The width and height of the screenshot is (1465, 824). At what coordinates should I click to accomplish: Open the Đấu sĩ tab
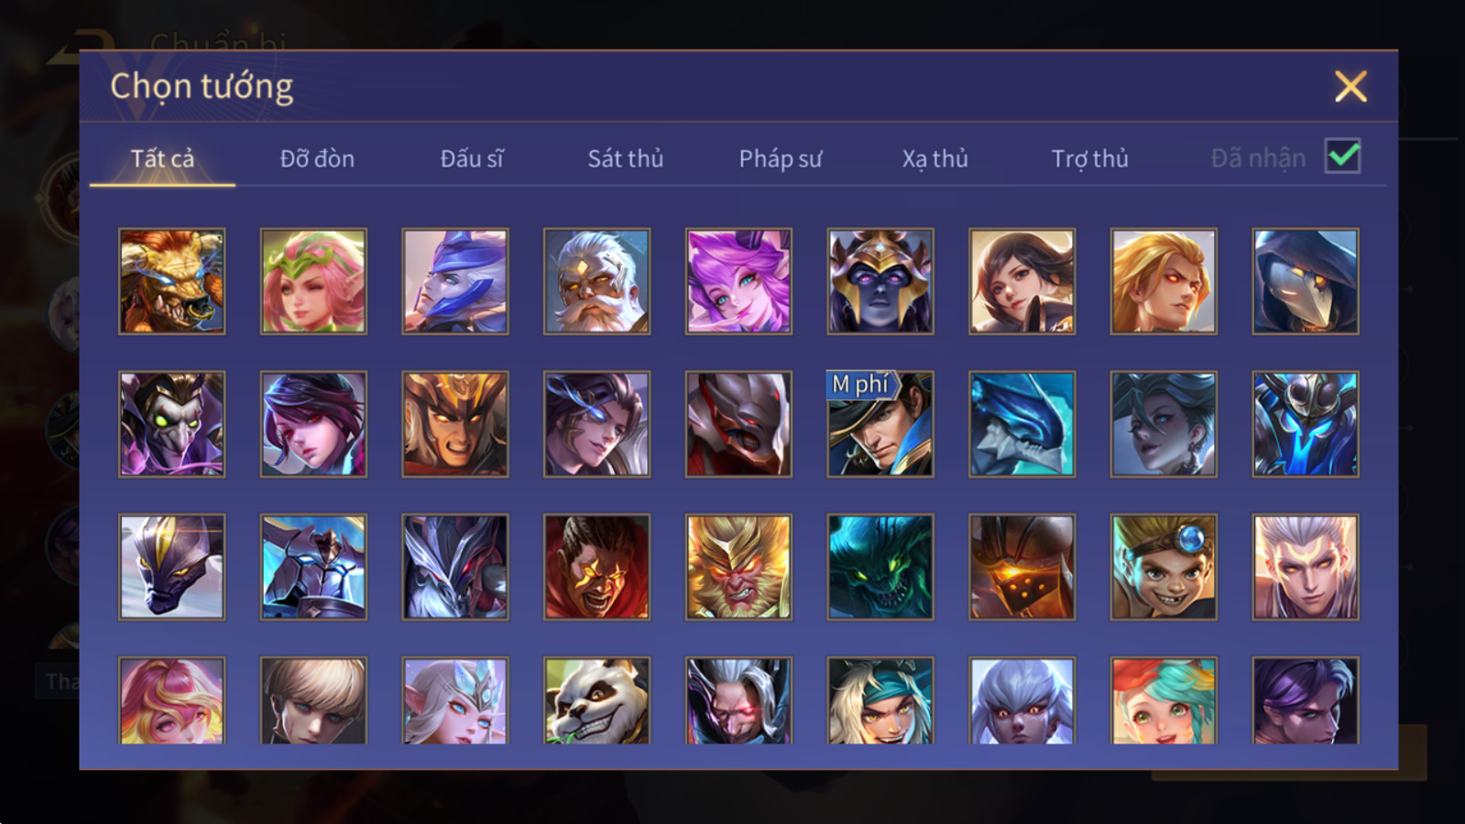[x=471, y=158]
